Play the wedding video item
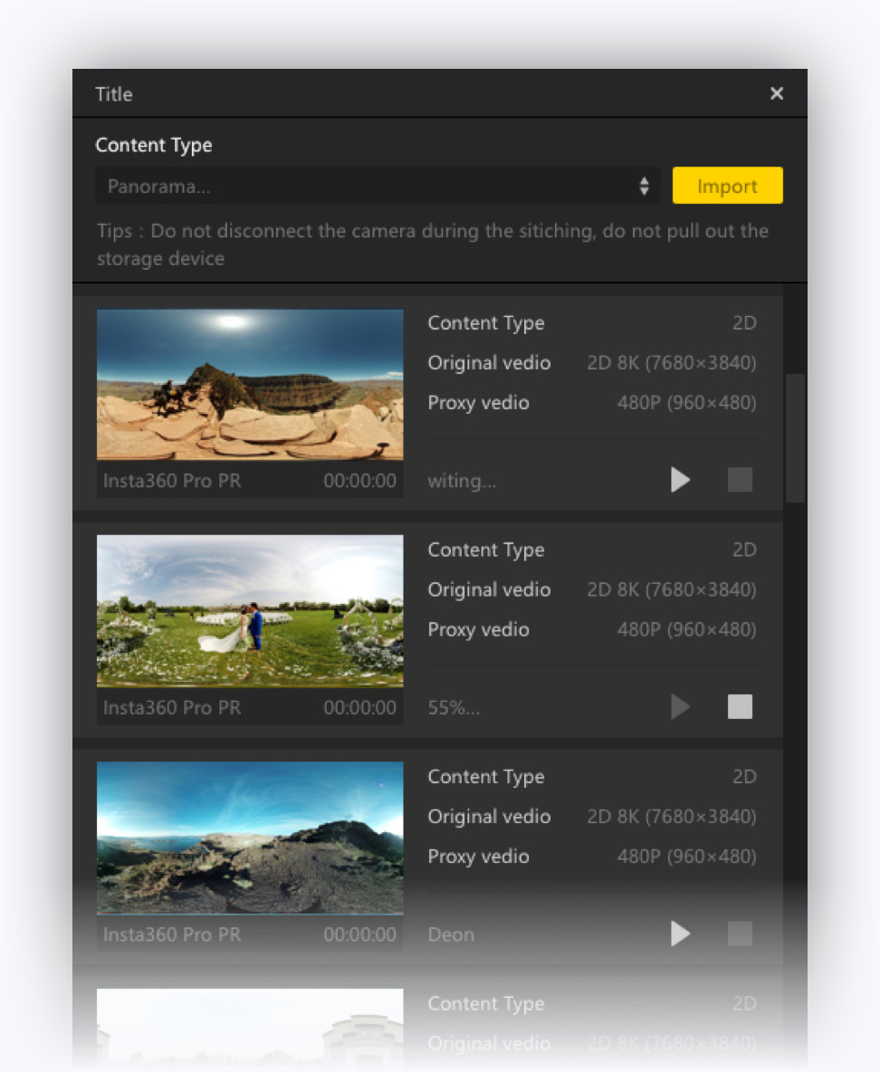This screenshot has height=1072, width=880. pos(680,707)
